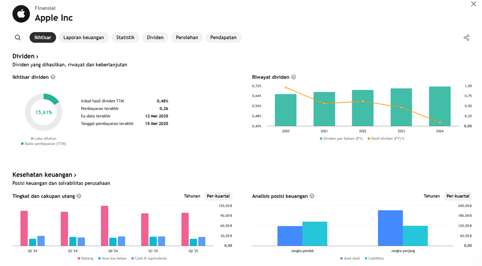The width and height of the screenshot is (482, 266).
Task: Open the Dividen section heading link
Action: 25,56
